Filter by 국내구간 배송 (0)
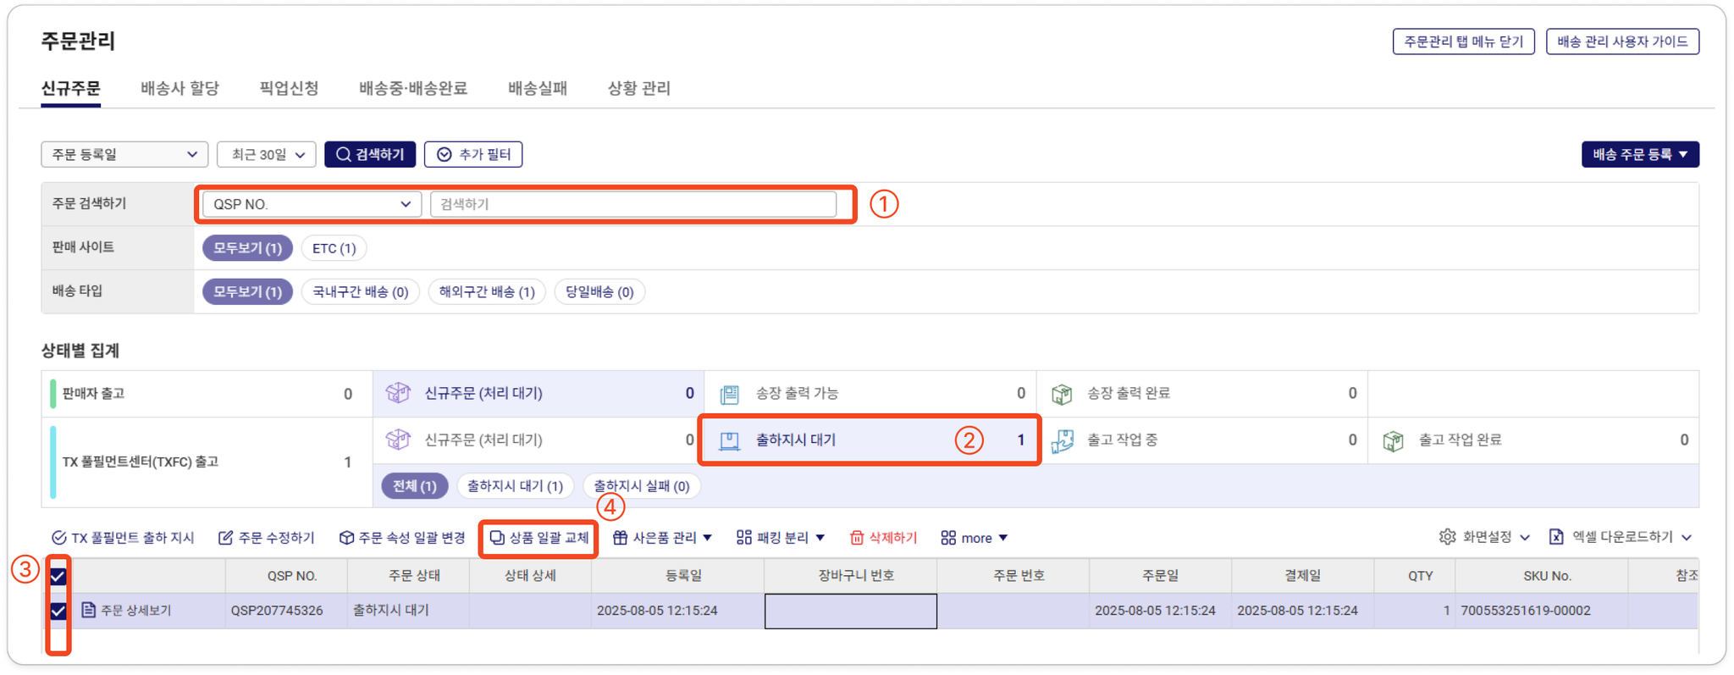This screenshot has height=675, width=1734. [x=360, y=292]
